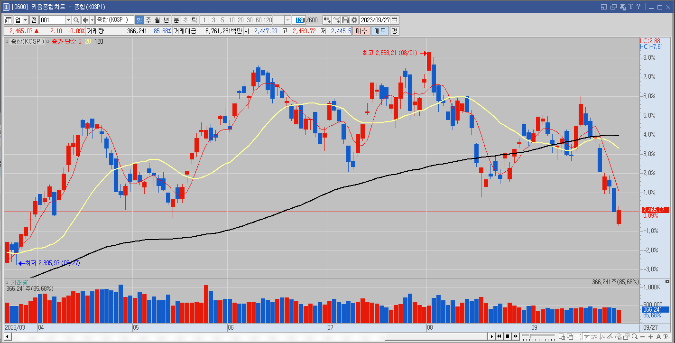This screenshot has height=343, width=675.
Task: Click the T text-with-line icon at bottom right
Action: 666,336
